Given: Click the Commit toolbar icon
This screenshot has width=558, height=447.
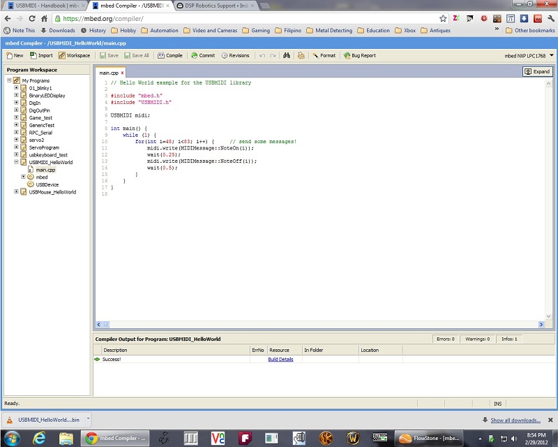Looking at the screenshot, I should click(203, 55).
